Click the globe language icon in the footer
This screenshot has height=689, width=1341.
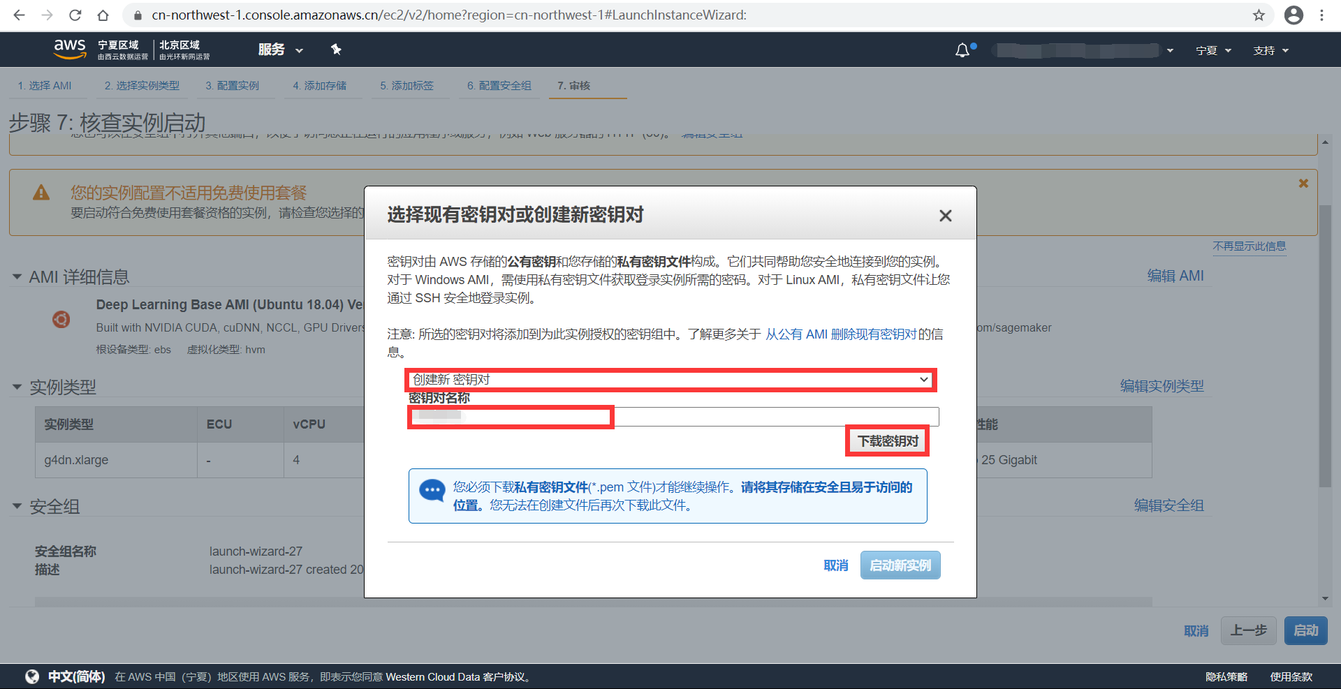click(31, 676)
